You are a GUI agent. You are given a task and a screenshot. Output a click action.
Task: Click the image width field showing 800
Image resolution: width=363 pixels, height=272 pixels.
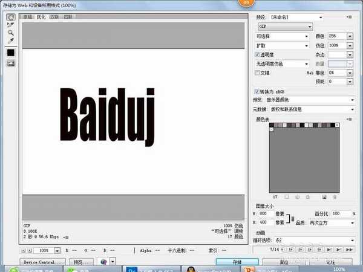click(x=266, y=214)
